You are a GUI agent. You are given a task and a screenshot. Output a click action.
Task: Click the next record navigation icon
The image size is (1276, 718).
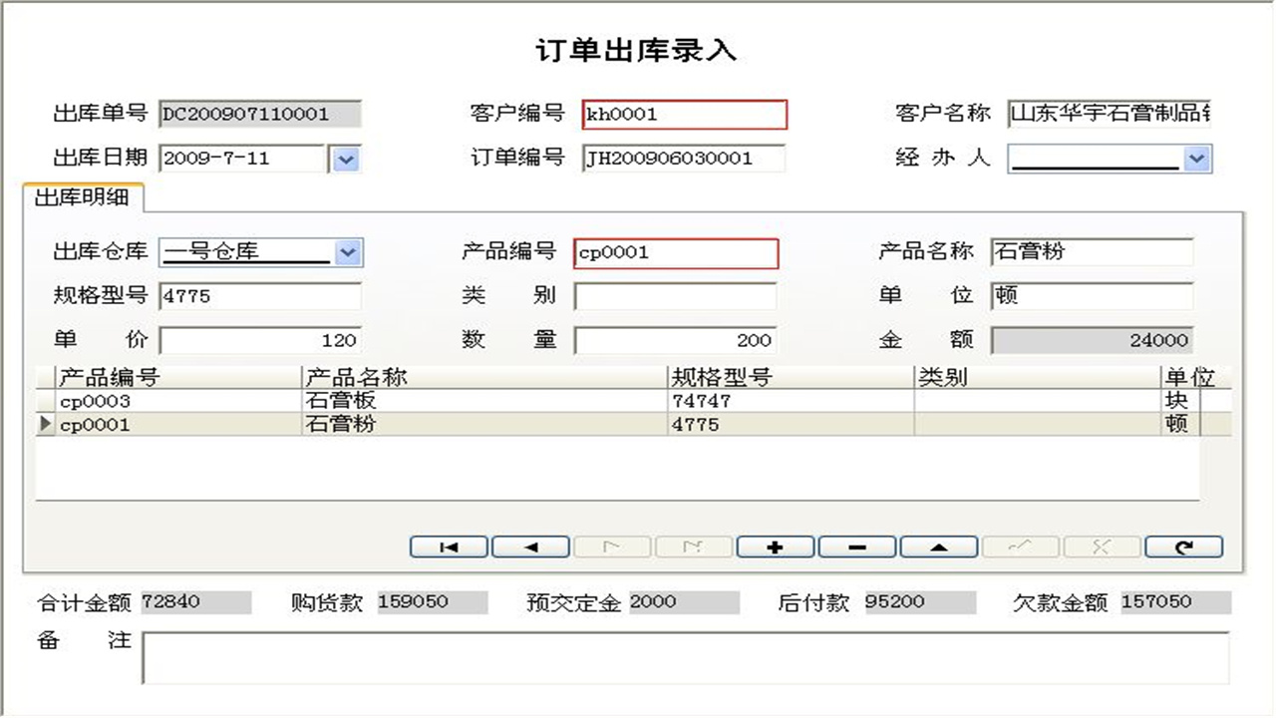(611, 546)
